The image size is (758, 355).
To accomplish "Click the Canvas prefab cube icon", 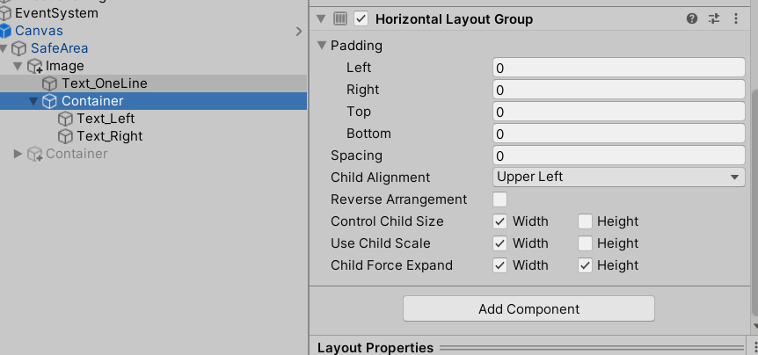I will [5, 31].
